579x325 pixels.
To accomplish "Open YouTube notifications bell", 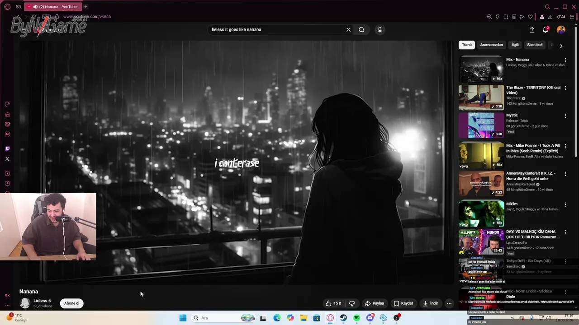I will 546,30.
